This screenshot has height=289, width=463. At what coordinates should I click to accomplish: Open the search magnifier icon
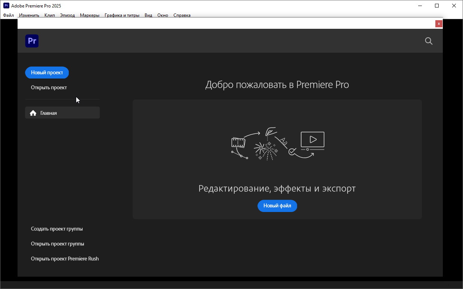[x=429, y=41]
